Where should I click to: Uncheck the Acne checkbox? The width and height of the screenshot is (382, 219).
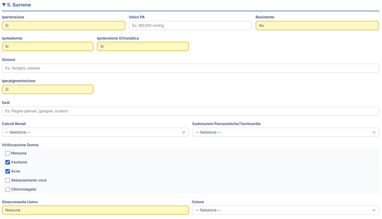(8, 171)
